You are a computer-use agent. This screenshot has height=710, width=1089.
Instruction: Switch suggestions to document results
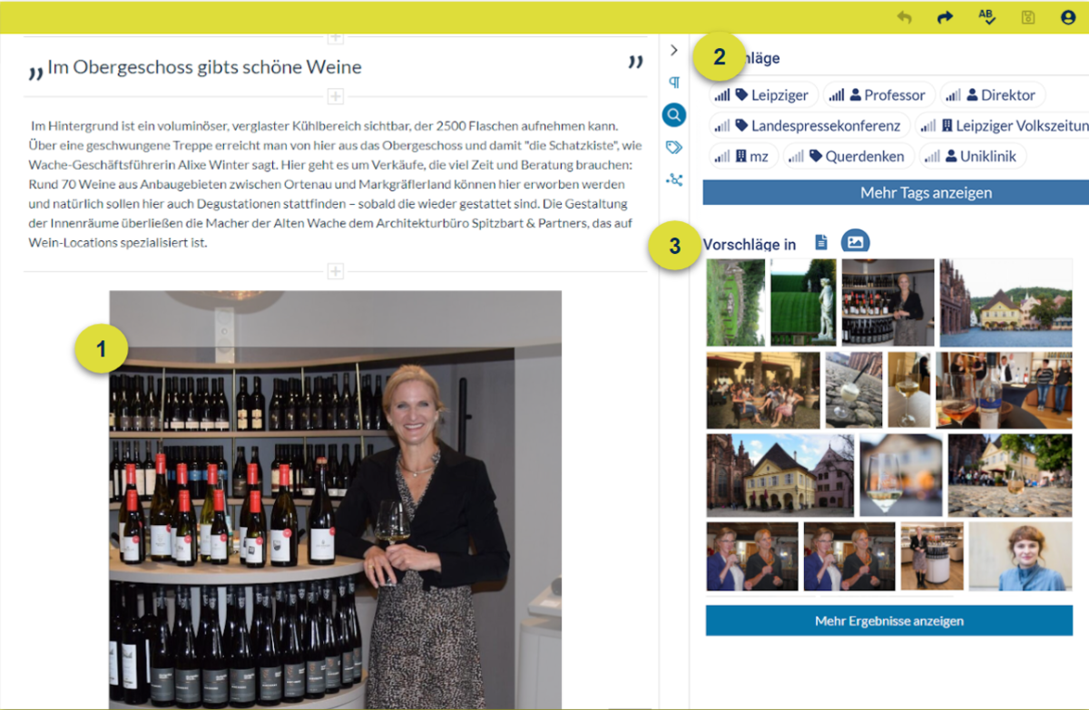pyautogui.click(x=821, y=242)
